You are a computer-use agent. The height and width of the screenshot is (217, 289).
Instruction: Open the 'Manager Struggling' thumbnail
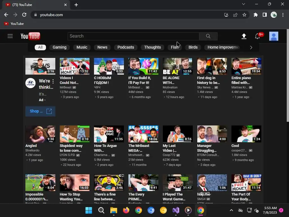(212, 134)
